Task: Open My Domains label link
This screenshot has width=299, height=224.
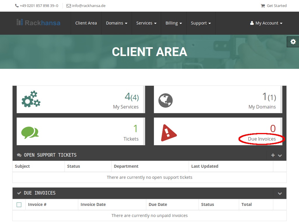Action: (x=262, y=107)
